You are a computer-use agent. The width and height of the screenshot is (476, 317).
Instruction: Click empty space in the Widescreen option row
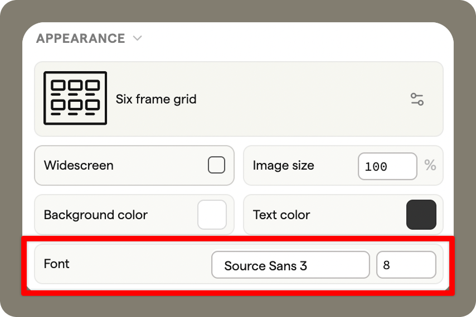pos(162,165)
